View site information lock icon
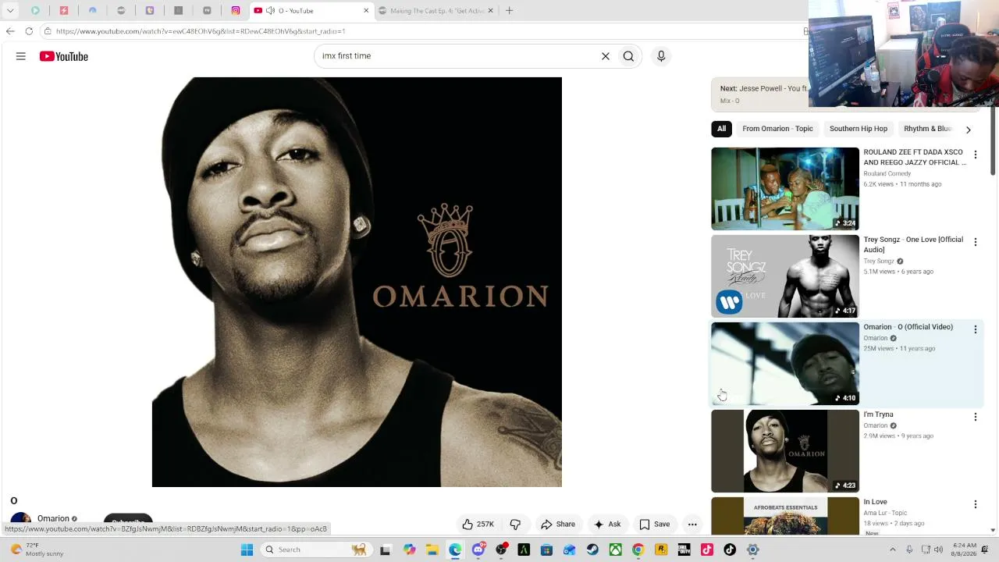999x562 pixels. point(48,31)
